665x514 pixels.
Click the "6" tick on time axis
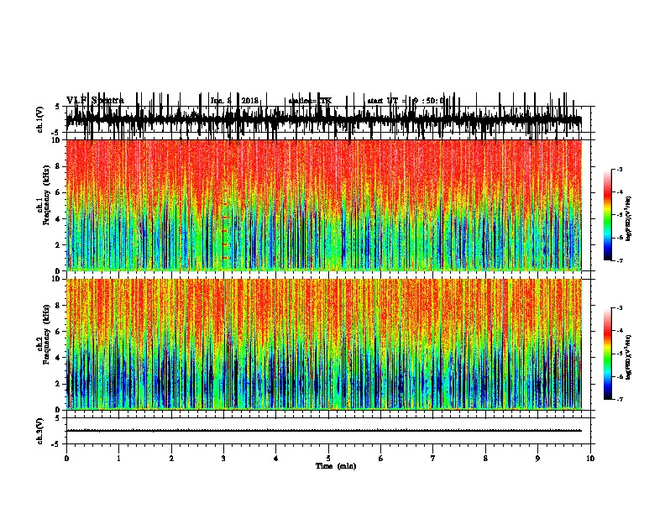point(381,459)
